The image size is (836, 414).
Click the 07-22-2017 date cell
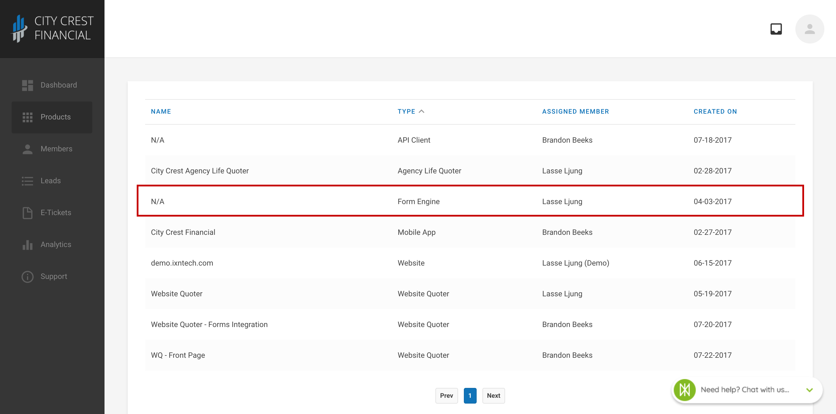point(712,355)
